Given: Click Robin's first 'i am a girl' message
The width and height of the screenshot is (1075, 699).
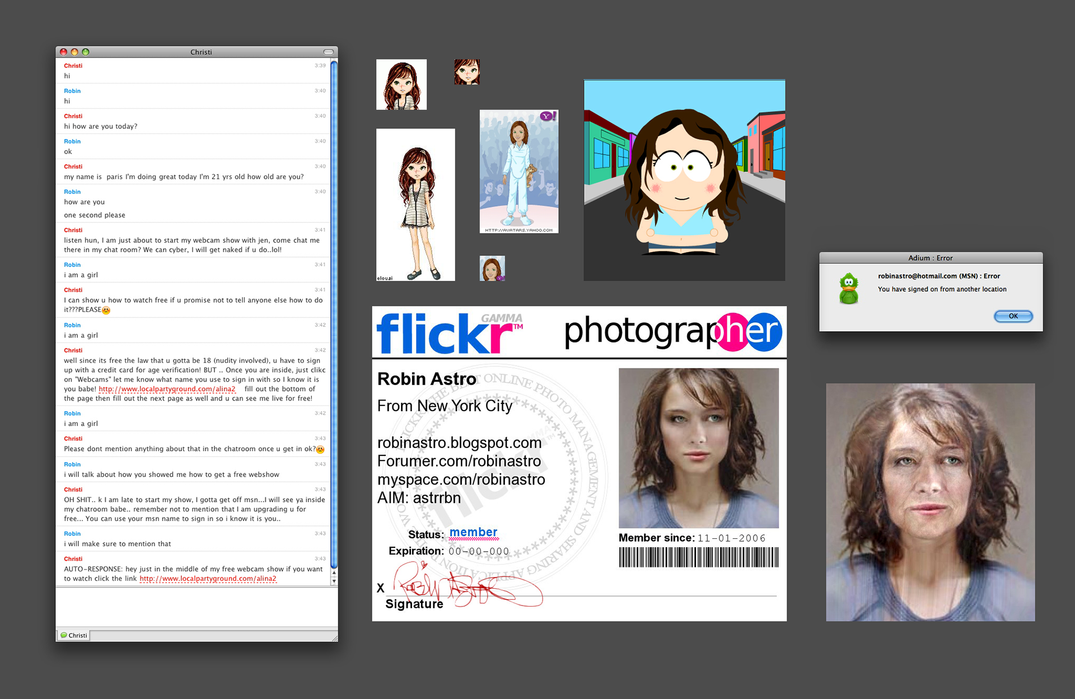Looking at the screenshot, I should pos(81,275).
